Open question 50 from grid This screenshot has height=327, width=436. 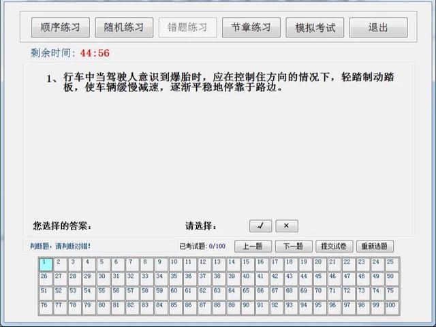click(x=392, y=279)
